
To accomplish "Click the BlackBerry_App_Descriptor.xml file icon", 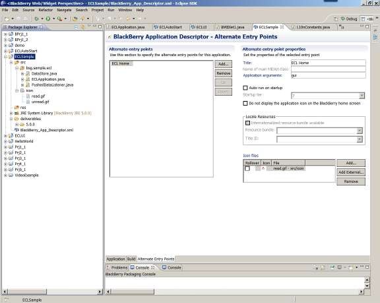I will click(16, 130).
